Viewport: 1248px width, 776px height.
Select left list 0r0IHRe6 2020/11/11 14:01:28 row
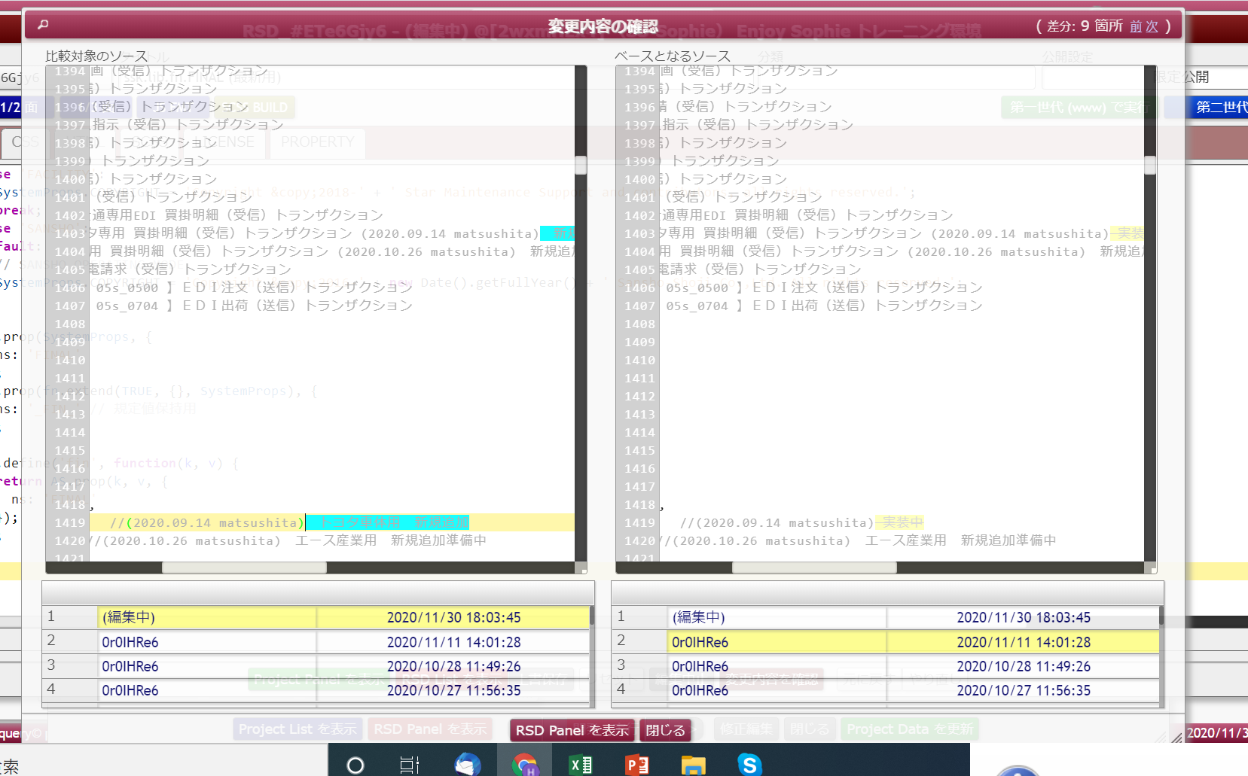(316, 642)
